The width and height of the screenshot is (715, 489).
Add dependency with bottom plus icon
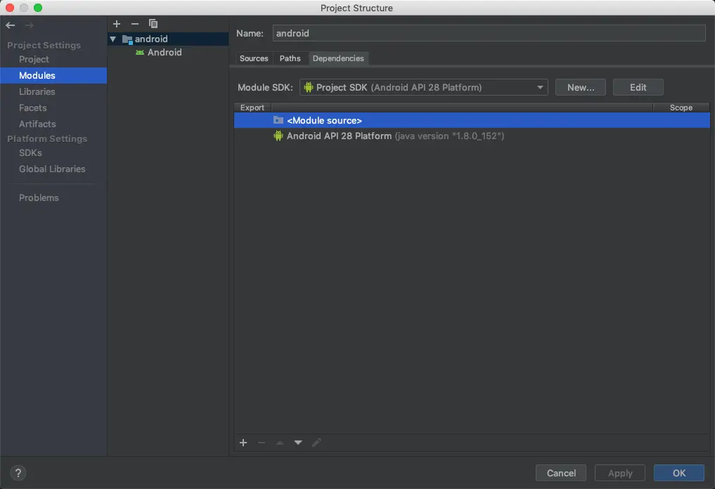click(x=243, y=443)
